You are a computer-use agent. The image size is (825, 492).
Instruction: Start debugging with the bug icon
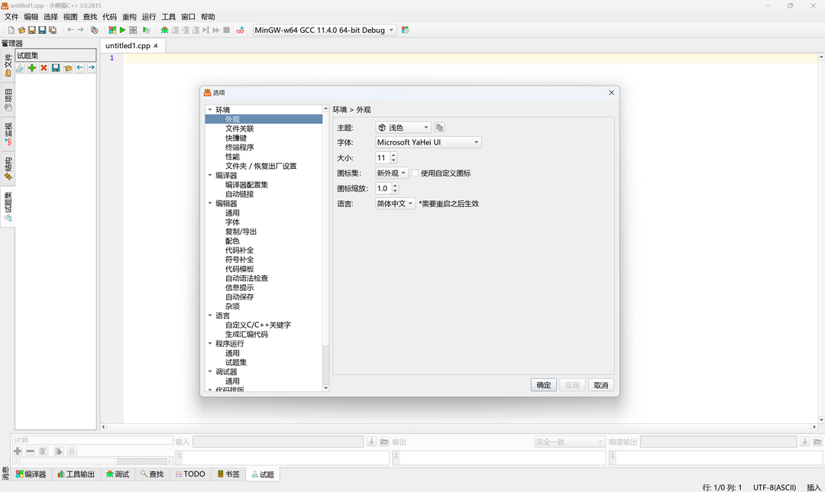coord(165,30)
